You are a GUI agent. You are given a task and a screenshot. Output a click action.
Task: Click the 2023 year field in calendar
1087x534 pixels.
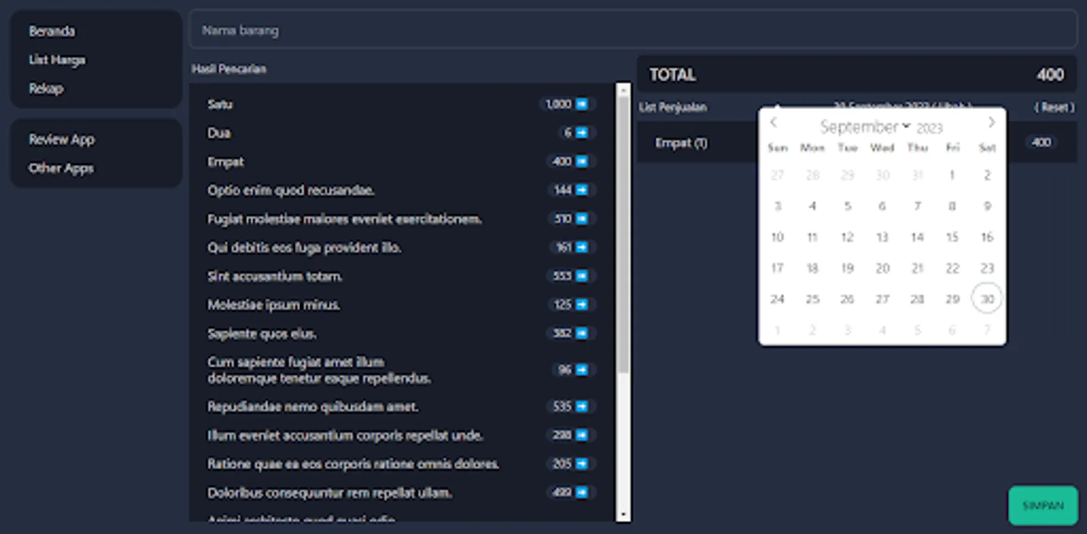coord(930,128)
